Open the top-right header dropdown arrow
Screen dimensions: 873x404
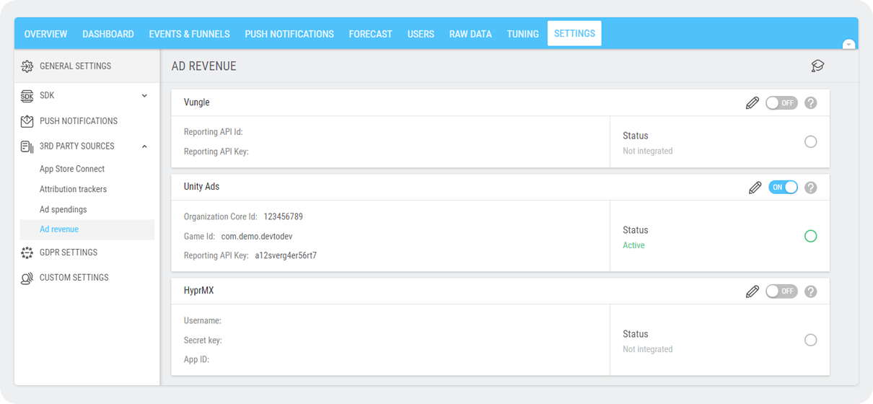(x=849, y=44)
